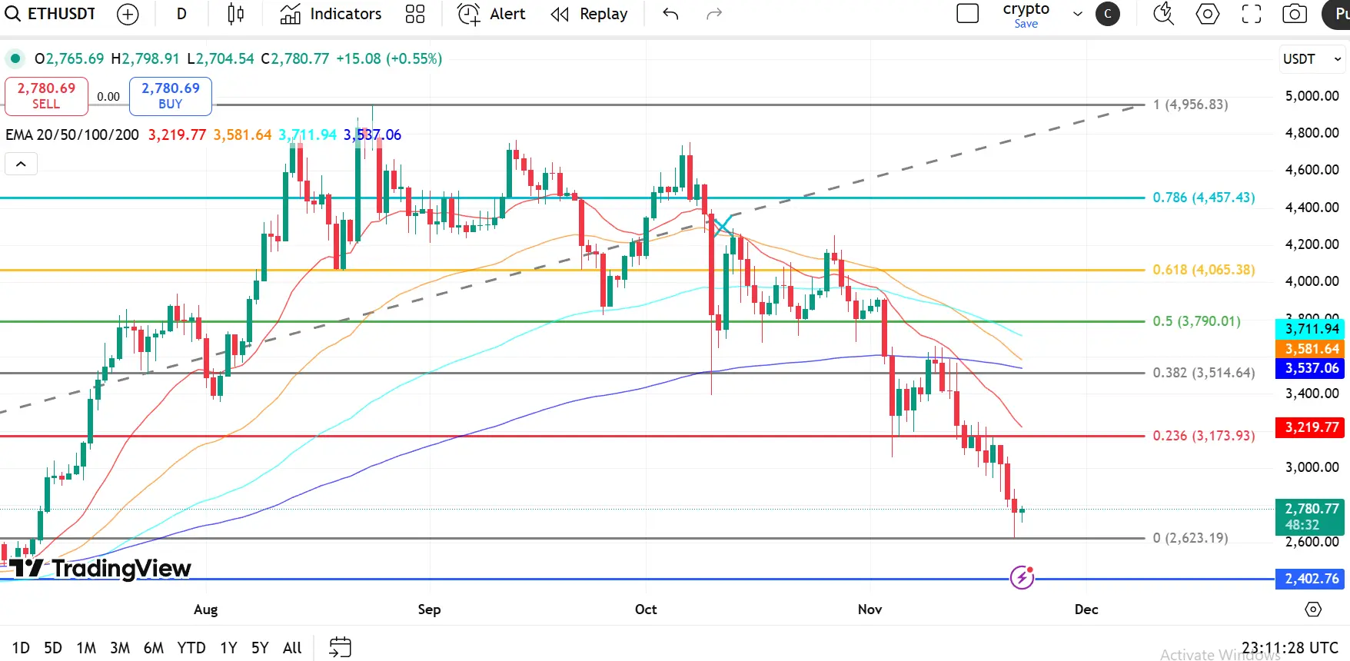This screenshot has width=1350, height=661.
Task: Select the 3M time range
Action: [x=120, y=648]
